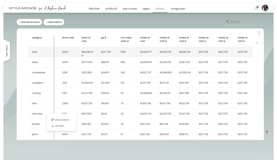Viewport: 277px width, 160px height.
Task: Click the 12% cardigans mix cell
Action: (122, 83)
